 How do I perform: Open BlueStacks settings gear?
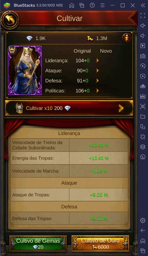pyautogui.click(x=143, y=221)
